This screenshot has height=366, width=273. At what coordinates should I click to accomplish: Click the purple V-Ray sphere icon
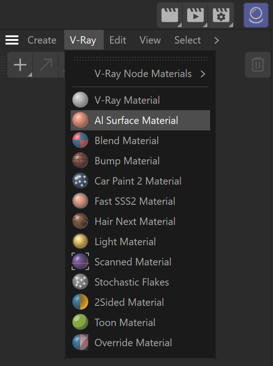[256, 15]
